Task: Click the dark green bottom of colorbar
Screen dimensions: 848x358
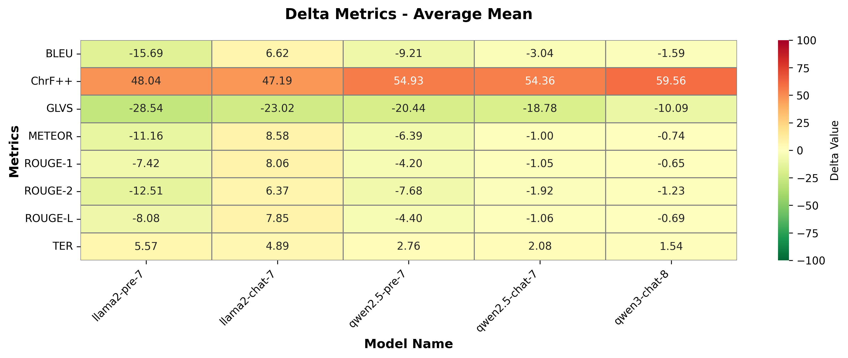Action: click(783, 258)
